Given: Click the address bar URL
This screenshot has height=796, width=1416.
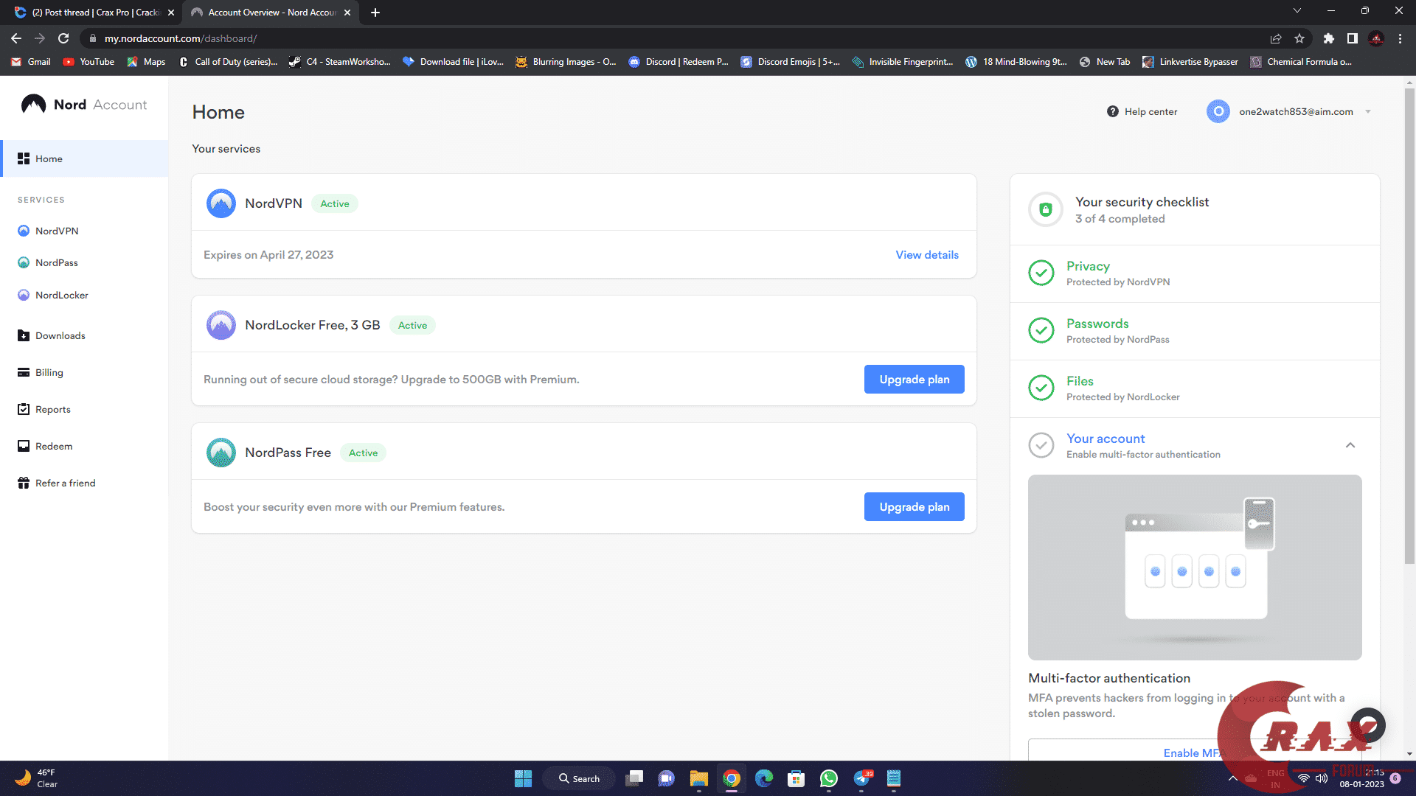Looking at the screenshot, I should point(181,38).
